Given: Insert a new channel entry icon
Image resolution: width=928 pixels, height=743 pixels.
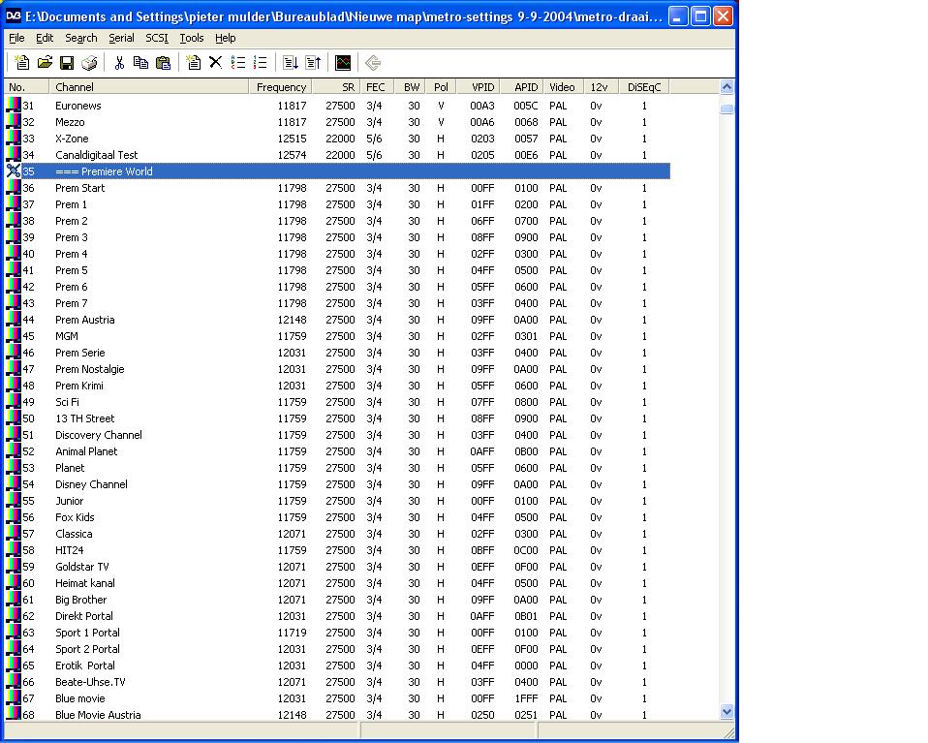Looking at the screenshot, I should pyautogui.click(x=194, y=62).
